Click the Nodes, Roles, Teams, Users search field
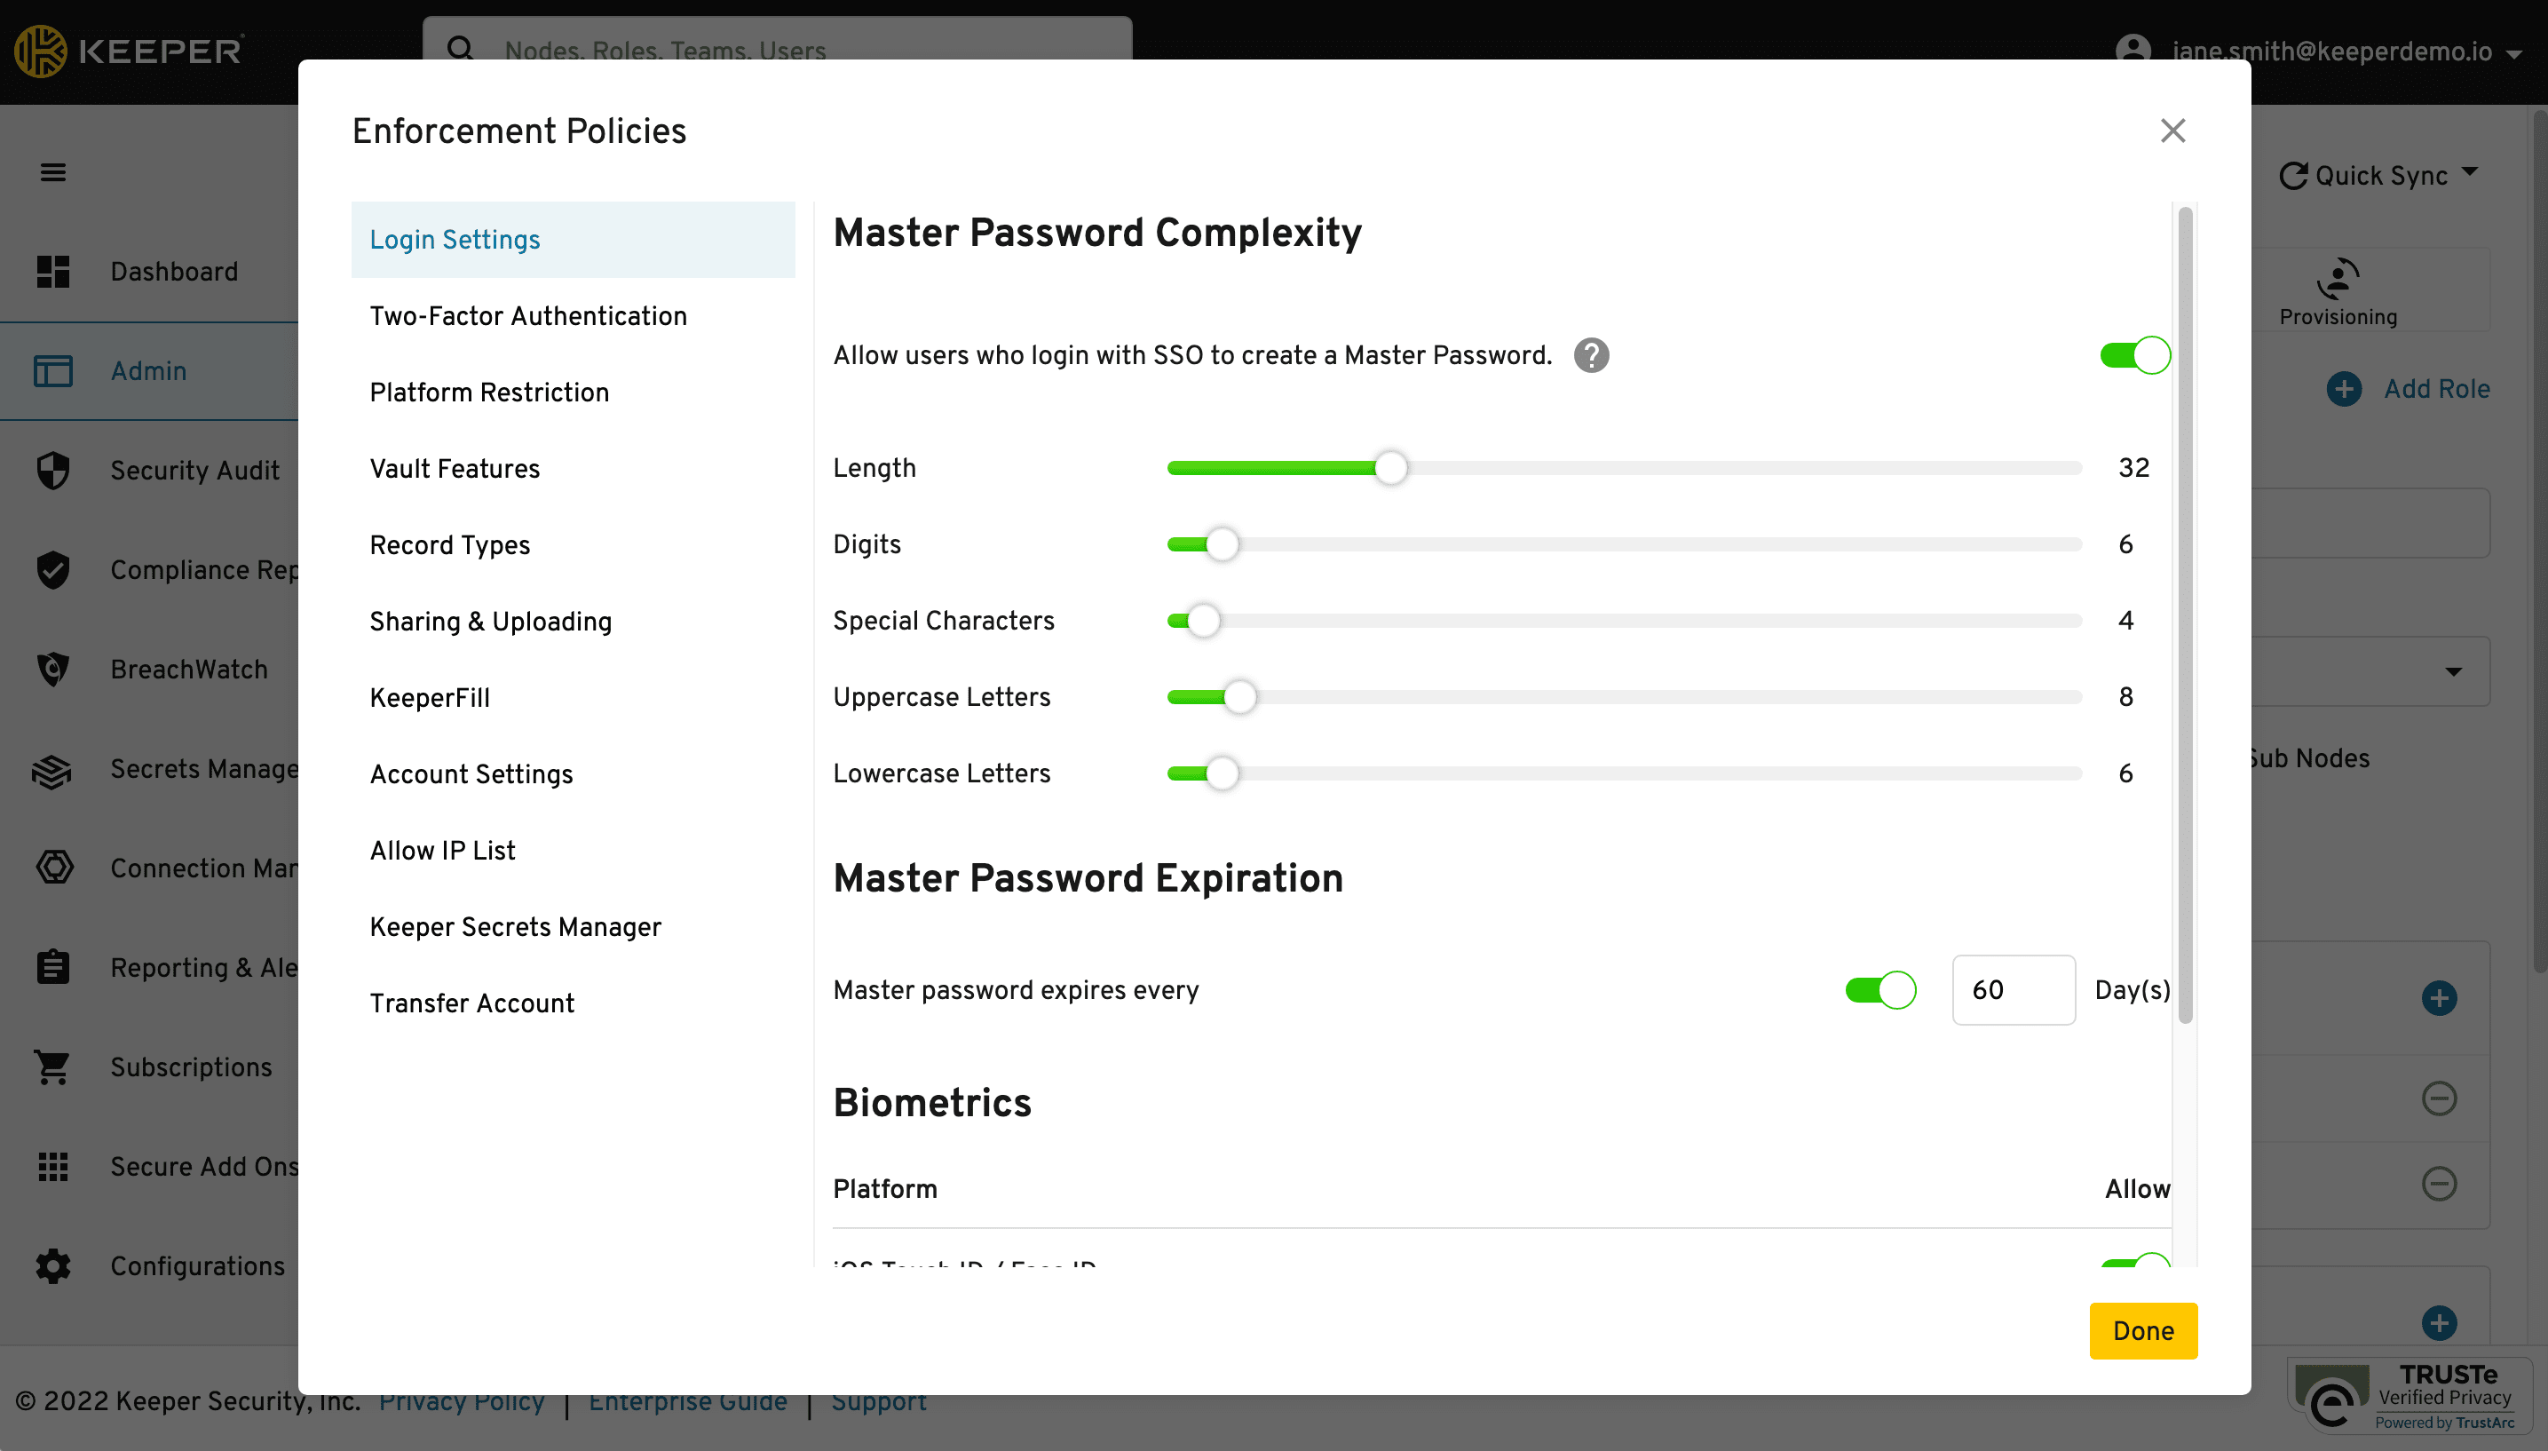The image size is (2548, 1451). [x=777, y=49]
